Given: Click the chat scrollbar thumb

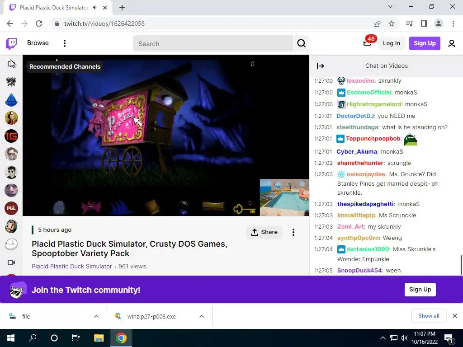Looking at the screenshot, I should pyautogui.click(x=461, y=265).
